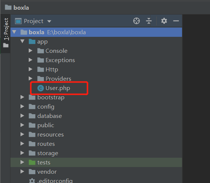Collapse the app folder arrow
Screen dimensions: 210x183
(22, 41)
